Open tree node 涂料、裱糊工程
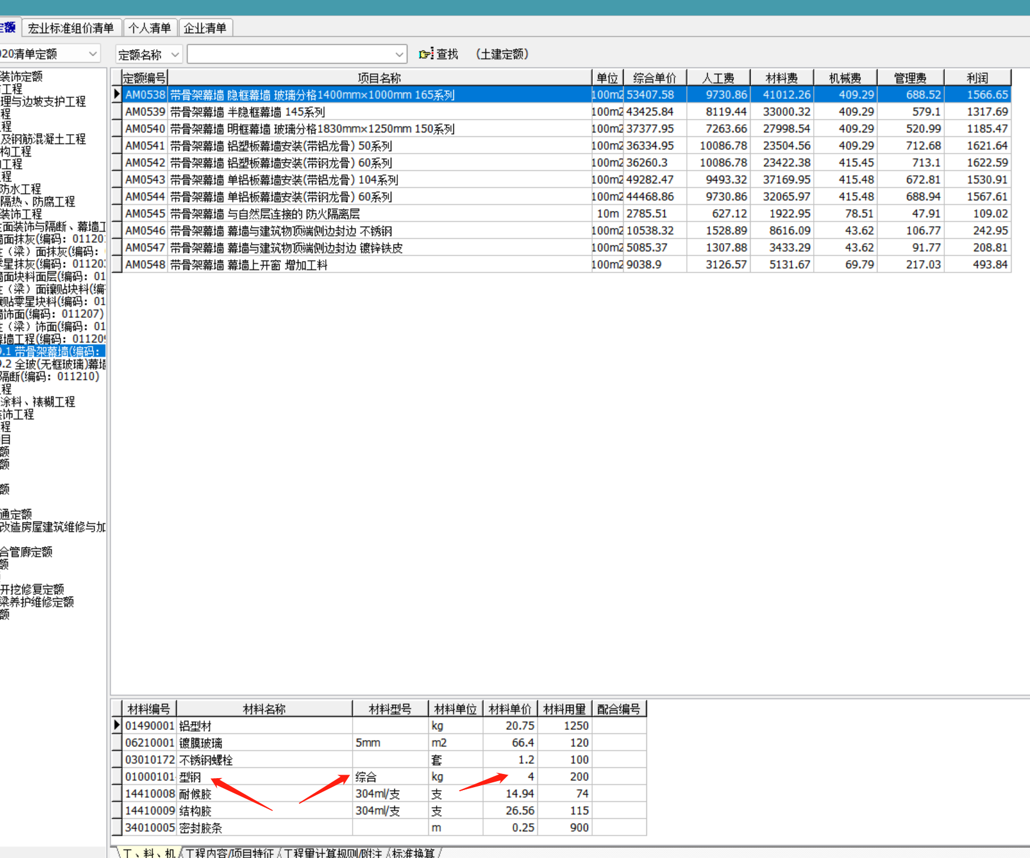Image resolution: width=1030 pixels, height=858 pixels. click(38, 402)
